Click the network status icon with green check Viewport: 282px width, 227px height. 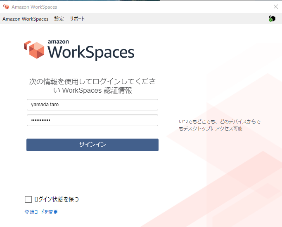[x=272, y=19]
